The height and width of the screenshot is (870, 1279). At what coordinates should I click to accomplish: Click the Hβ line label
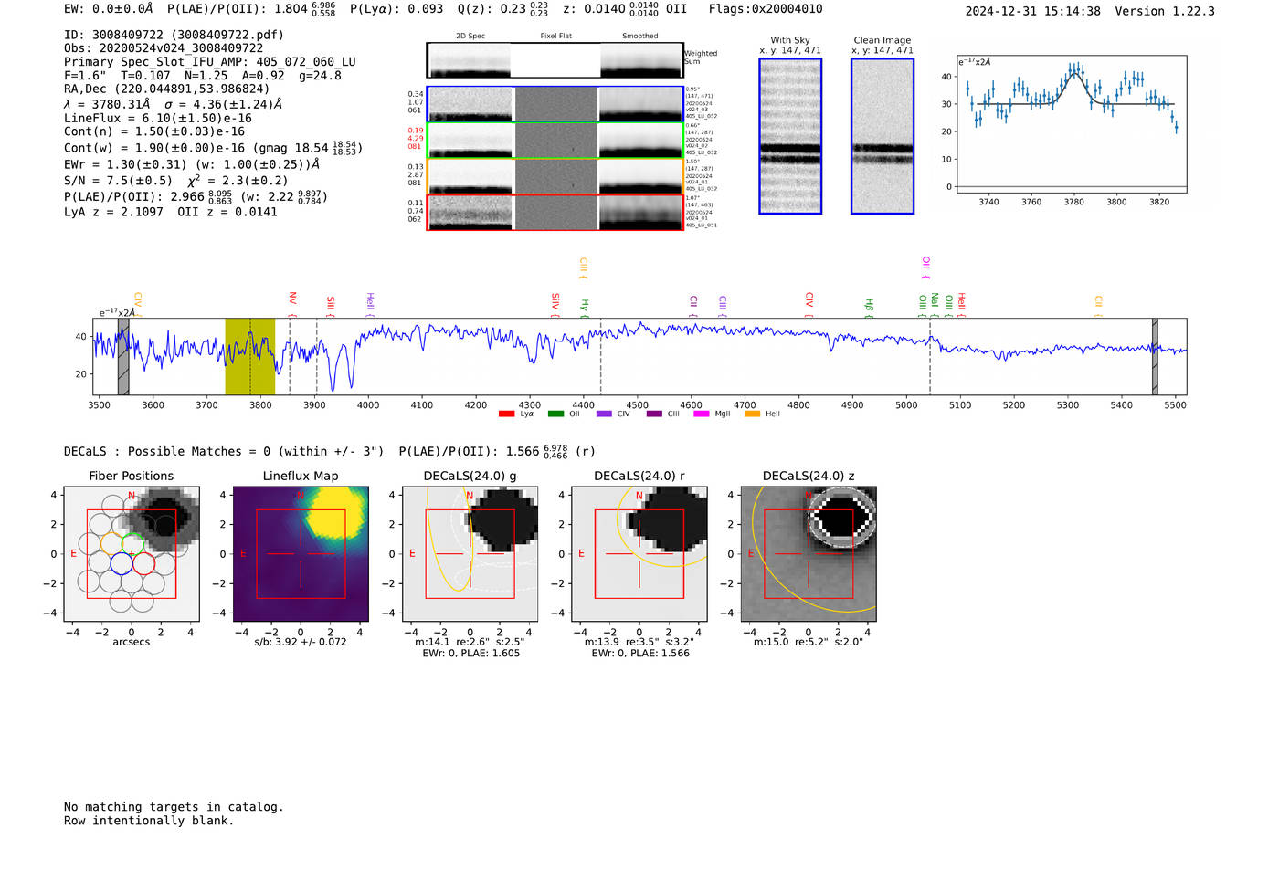tap(869, 308)
